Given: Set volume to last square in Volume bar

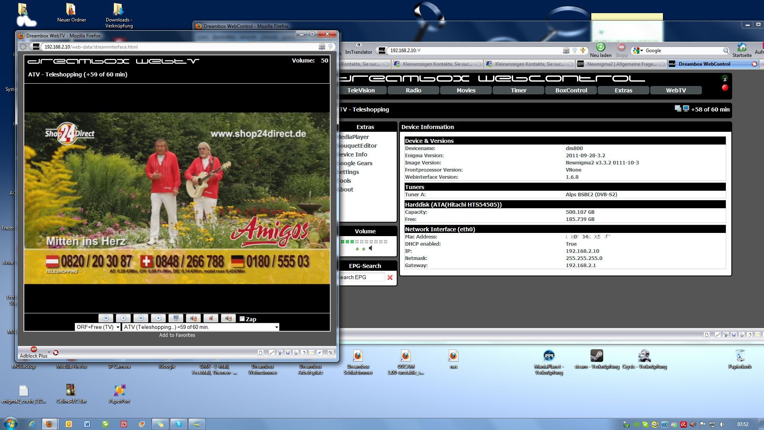Looking at the screenshot, I should pyautogui.click(x=386, y=242).
